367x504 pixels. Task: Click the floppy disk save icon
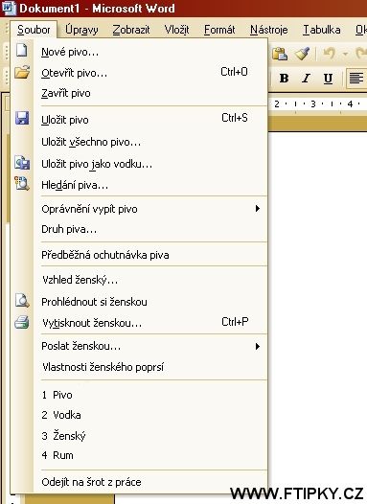[22, 118]
